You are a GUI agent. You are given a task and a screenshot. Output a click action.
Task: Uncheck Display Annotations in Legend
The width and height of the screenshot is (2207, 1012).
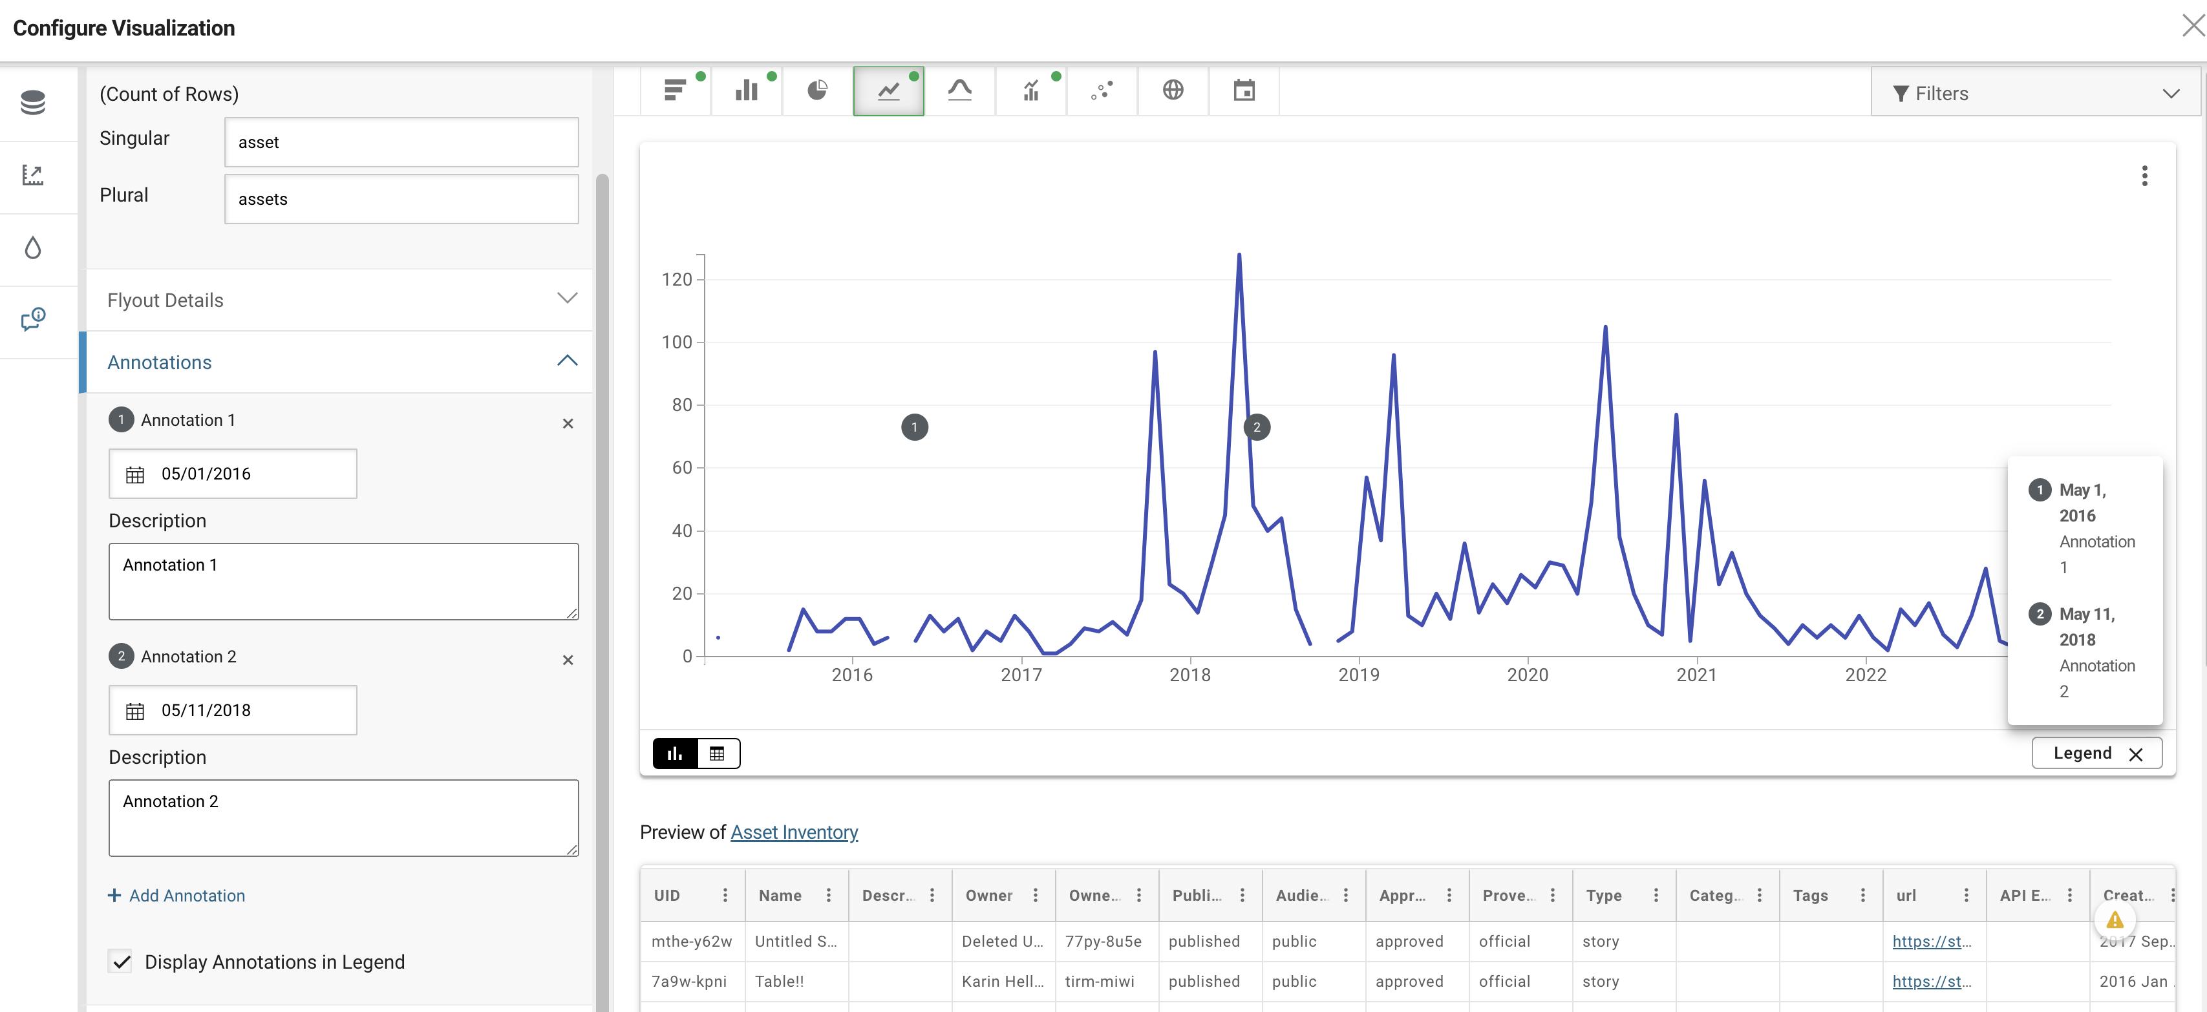tap(122, 962)
